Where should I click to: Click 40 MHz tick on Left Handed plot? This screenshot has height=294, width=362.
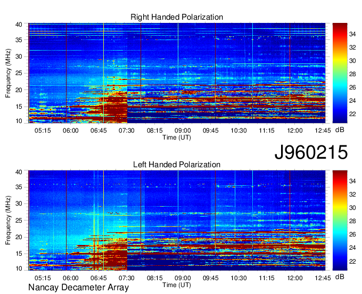pyautogui.click(x=19, y=172)
